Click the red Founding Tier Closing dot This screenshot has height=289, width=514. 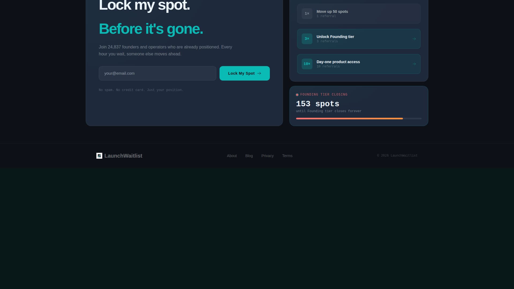[297, 95]
